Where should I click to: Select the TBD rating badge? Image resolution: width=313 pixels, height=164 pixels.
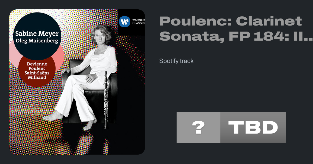click(x=253, y=128)
